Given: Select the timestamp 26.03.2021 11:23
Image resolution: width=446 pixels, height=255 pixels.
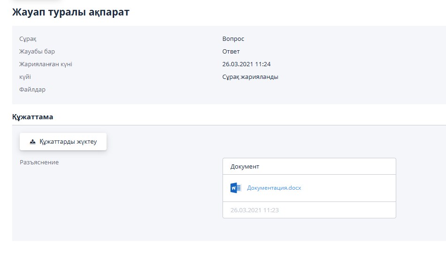Looking at the screenshot, I should pos(254,210).
